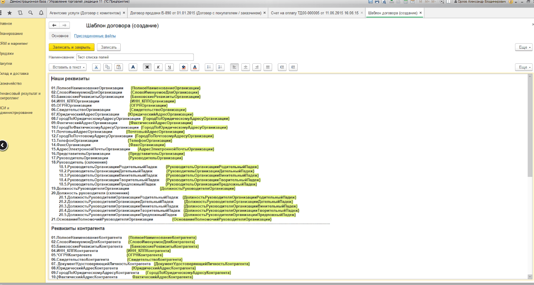Decrease paragraph indent
The height and width of the screenshot is (285, 534).
(x=293, y=67)
